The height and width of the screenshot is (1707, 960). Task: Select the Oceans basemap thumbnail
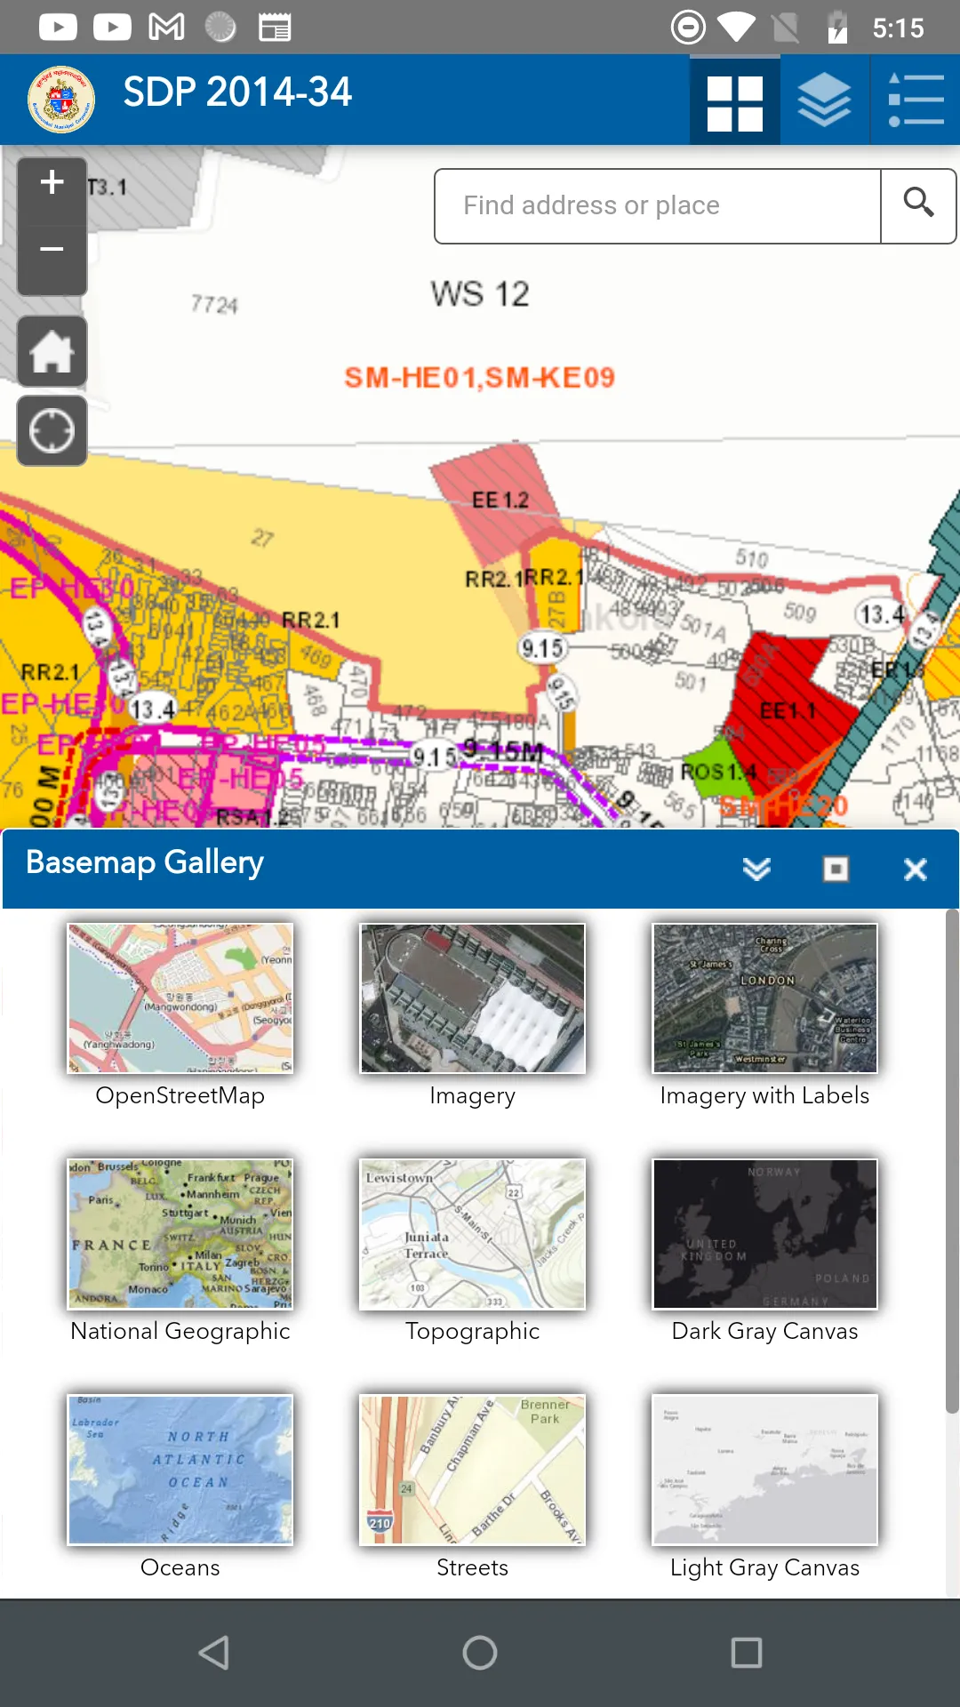180,1470
